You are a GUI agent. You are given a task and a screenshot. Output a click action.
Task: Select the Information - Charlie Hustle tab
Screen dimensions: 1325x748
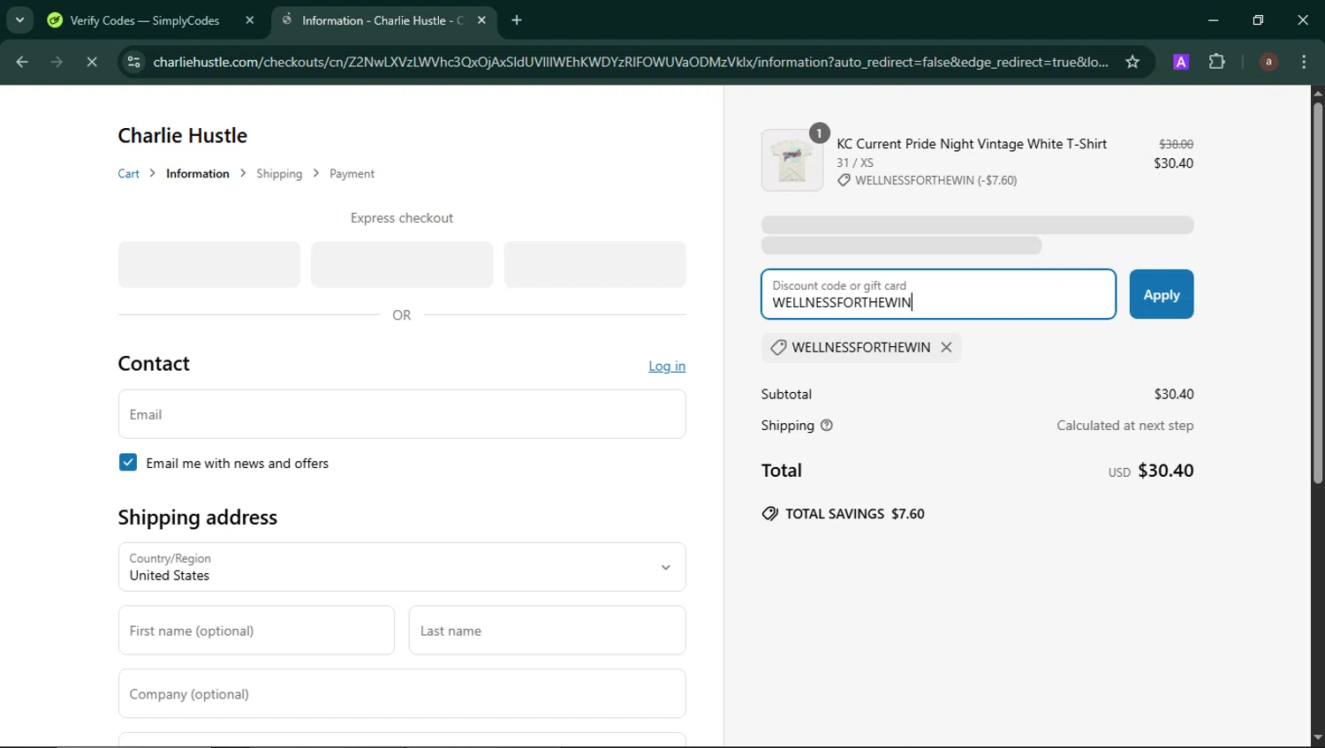point(384,19)
